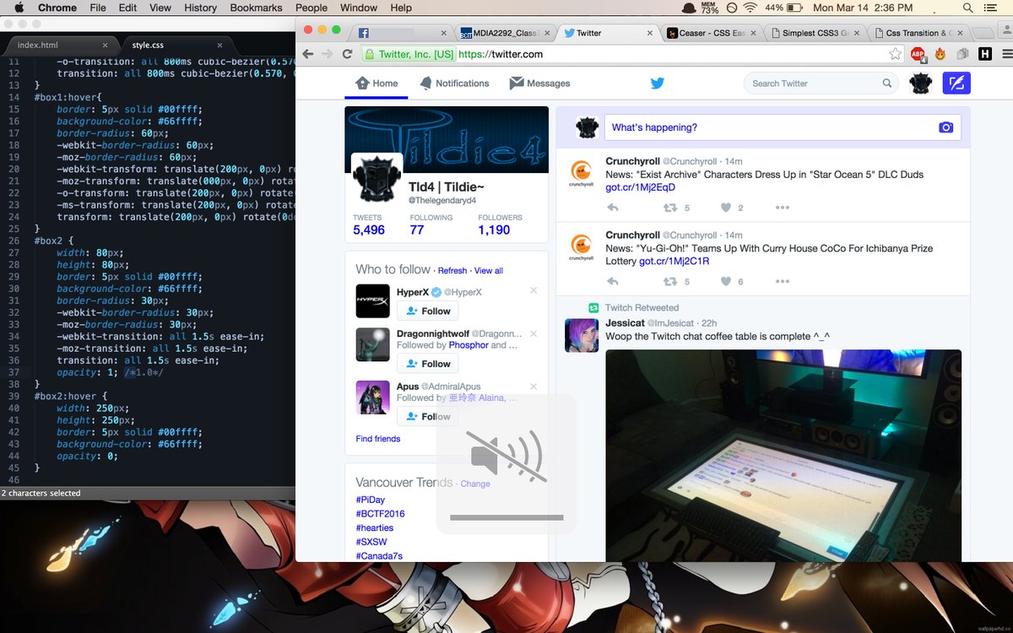Follow the HyperX account
Viewport: 1013px width, 633px height.
(427, 311)
